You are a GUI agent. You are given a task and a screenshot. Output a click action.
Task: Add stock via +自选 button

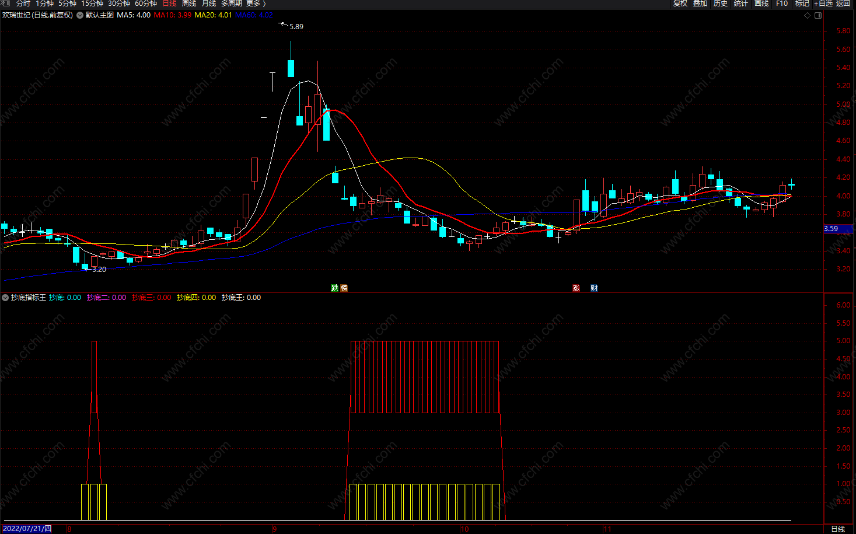point(823,4)
